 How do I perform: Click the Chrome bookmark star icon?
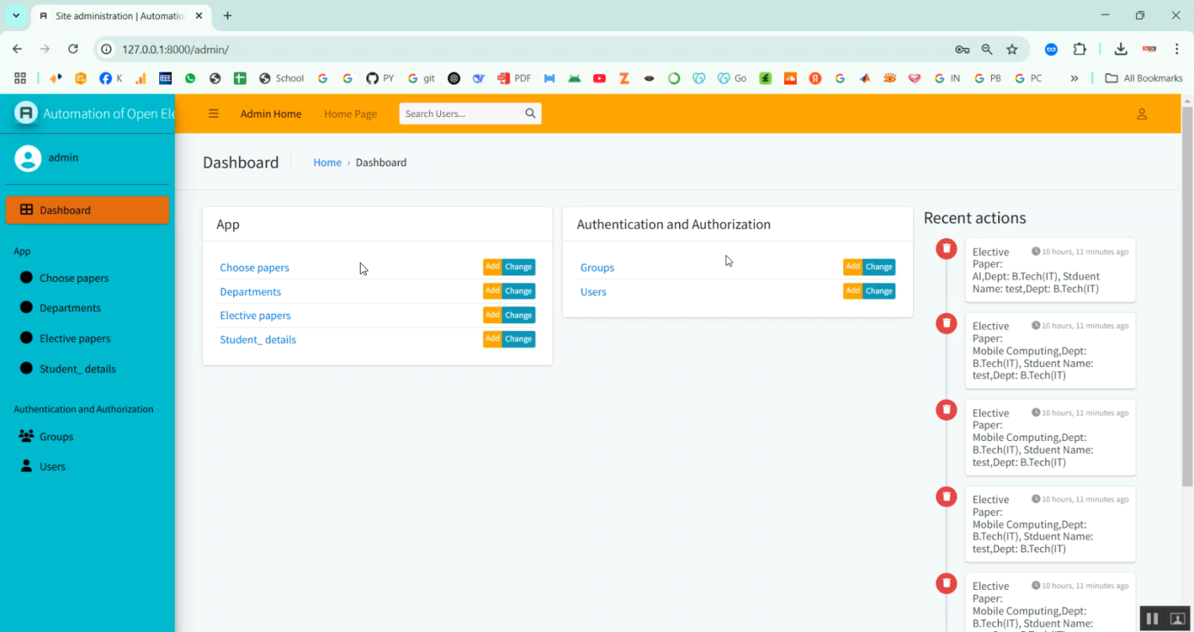click(1012, 49)
